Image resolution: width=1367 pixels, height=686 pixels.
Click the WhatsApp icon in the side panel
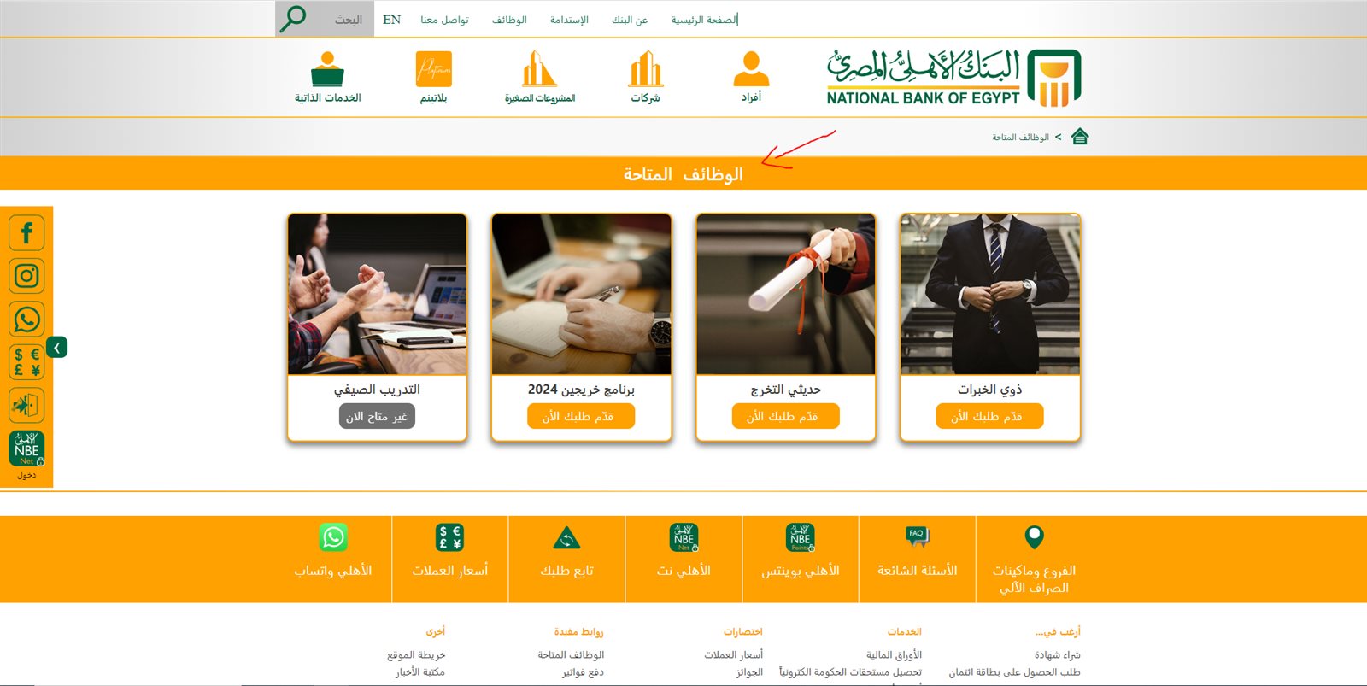tap(26, 320)
